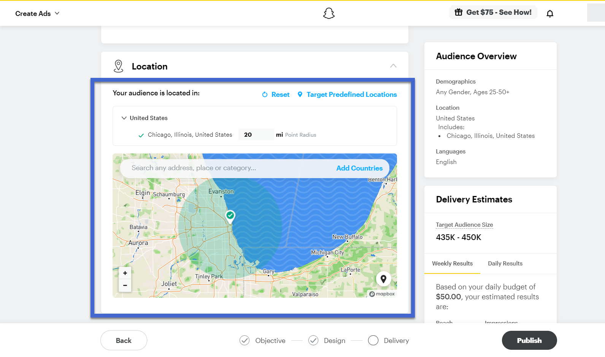Collapse the United States location group
The height and width of the screenshot is (357, 605).
124,118
